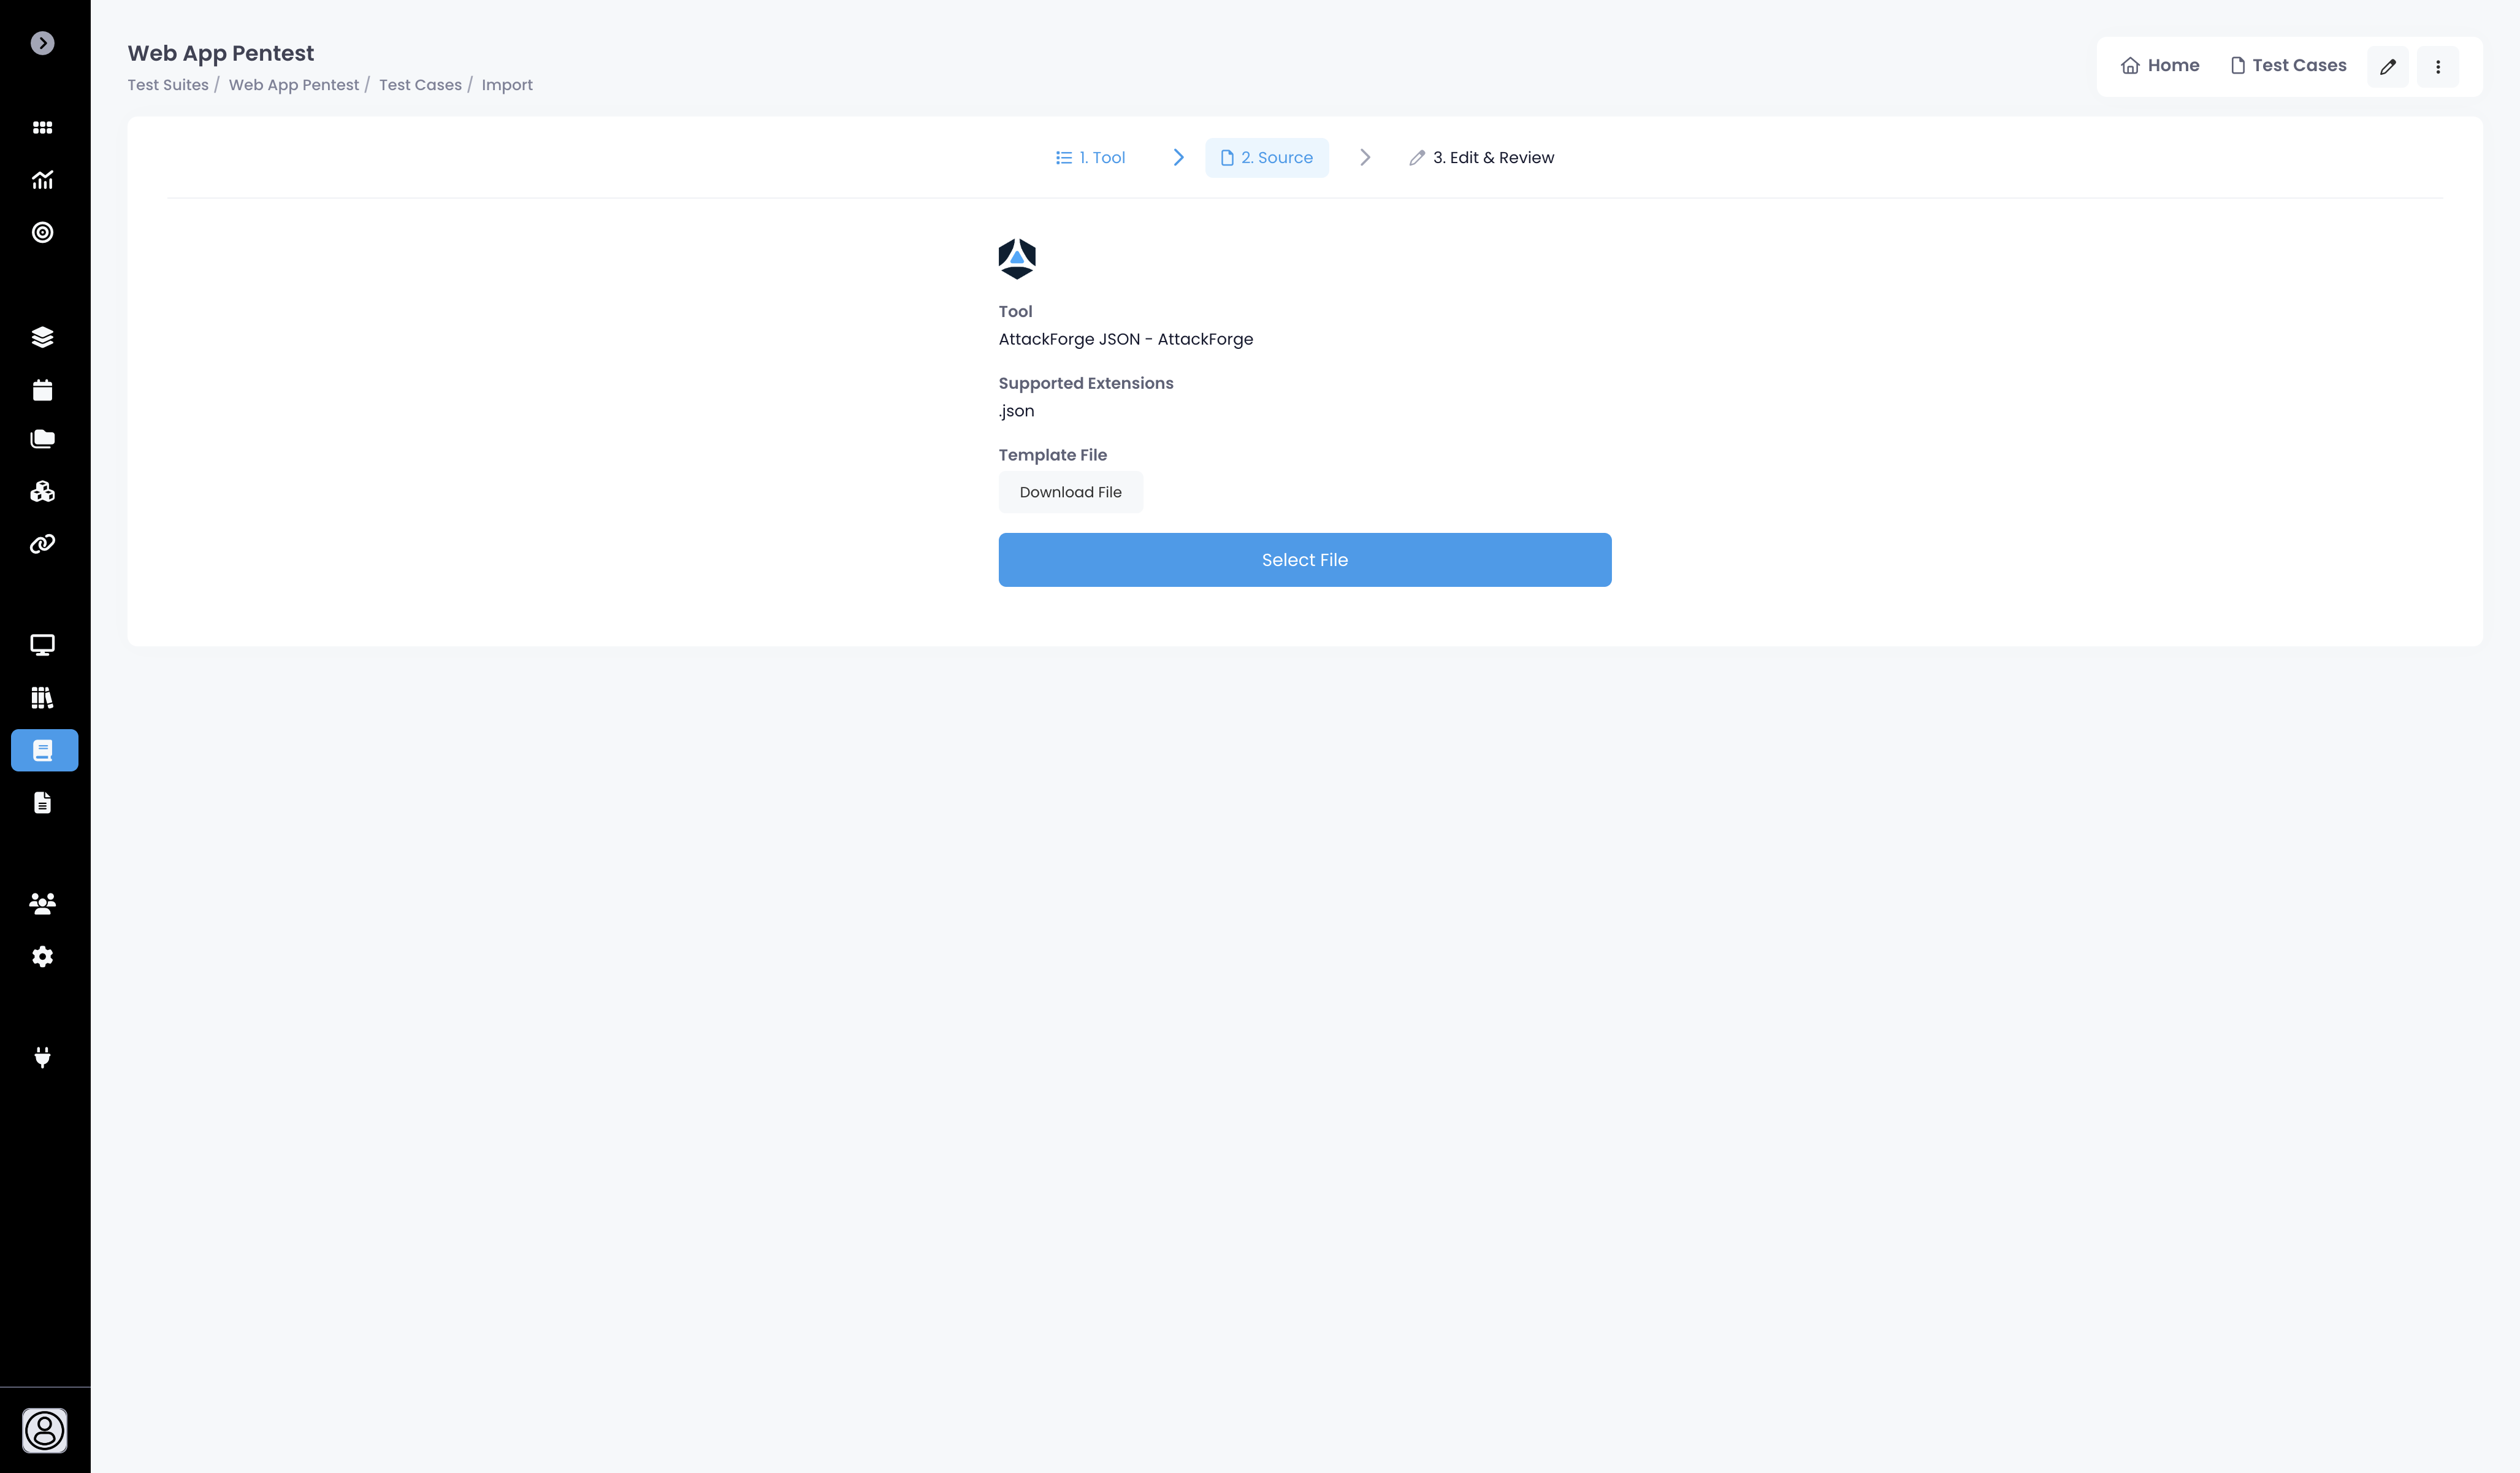Click the pencil edit button in the header

2388,67
